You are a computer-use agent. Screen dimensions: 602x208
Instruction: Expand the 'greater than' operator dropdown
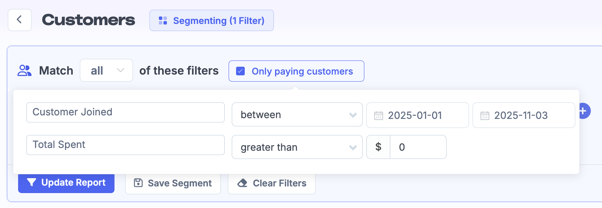tap(297, 147)
